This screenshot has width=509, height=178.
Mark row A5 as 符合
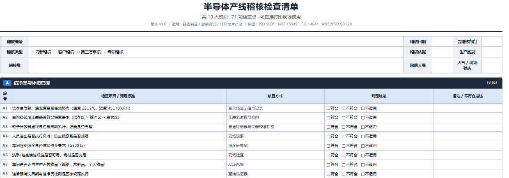point(328,146)
